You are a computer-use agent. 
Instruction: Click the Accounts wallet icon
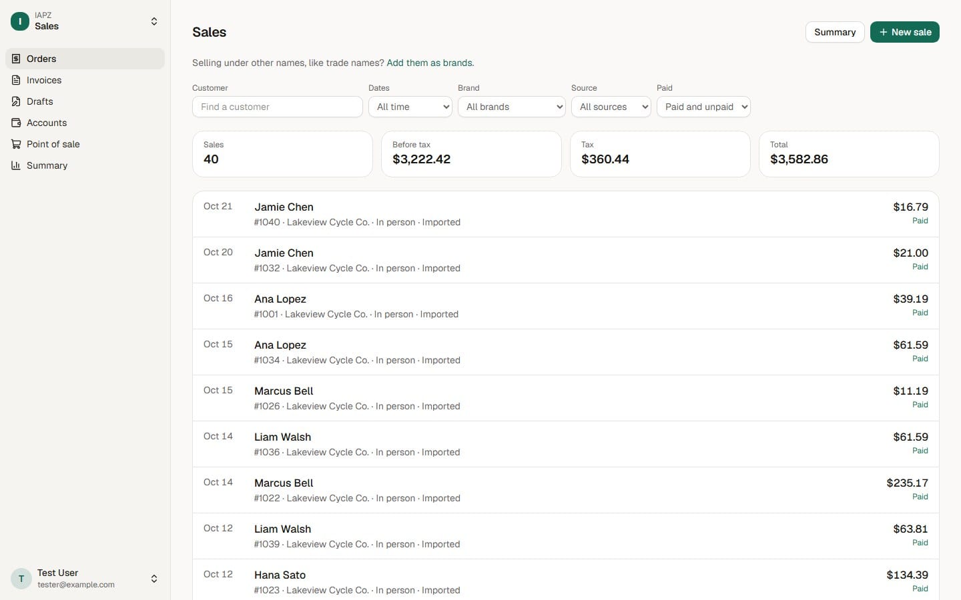pyautogui.click(x=16, y=123)
